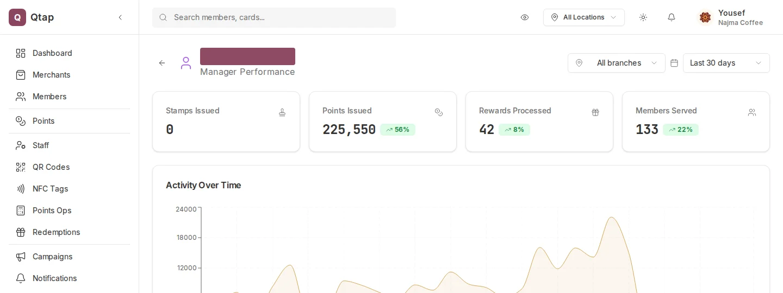Image resolution: width=783 pixels, height=293 pixels.
Task: Go to Merchants page
Action: point(70,75)
